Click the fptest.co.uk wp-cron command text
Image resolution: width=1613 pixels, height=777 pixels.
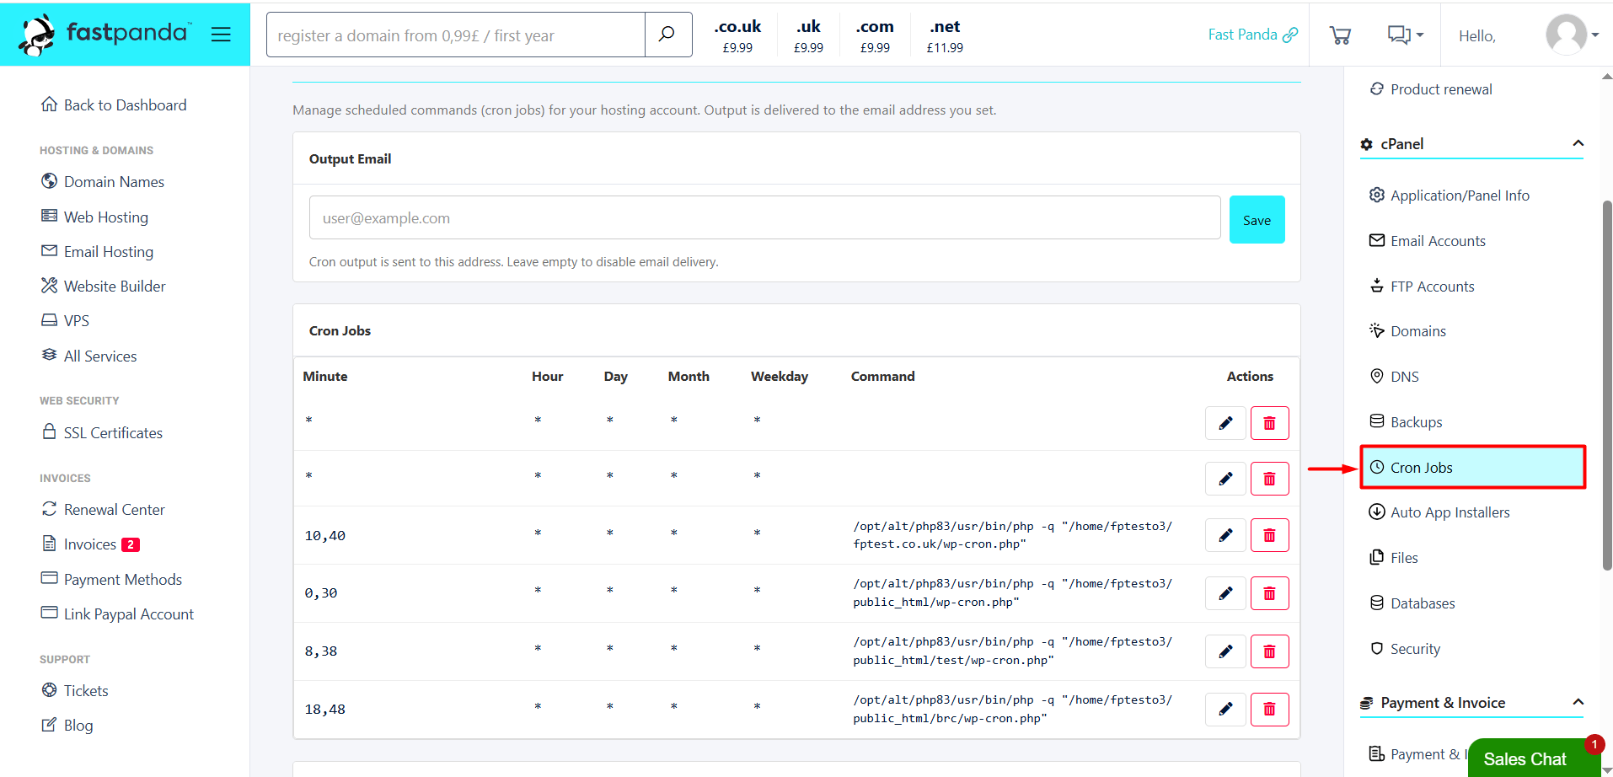click(x=1012, y=535)
